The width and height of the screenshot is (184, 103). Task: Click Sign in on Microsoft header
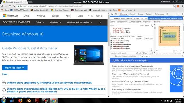[99, 16]
